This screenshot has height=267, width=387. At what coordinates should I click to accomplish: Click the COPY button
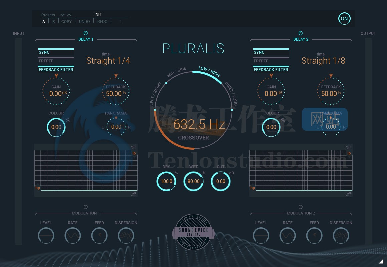coord(66,21)
